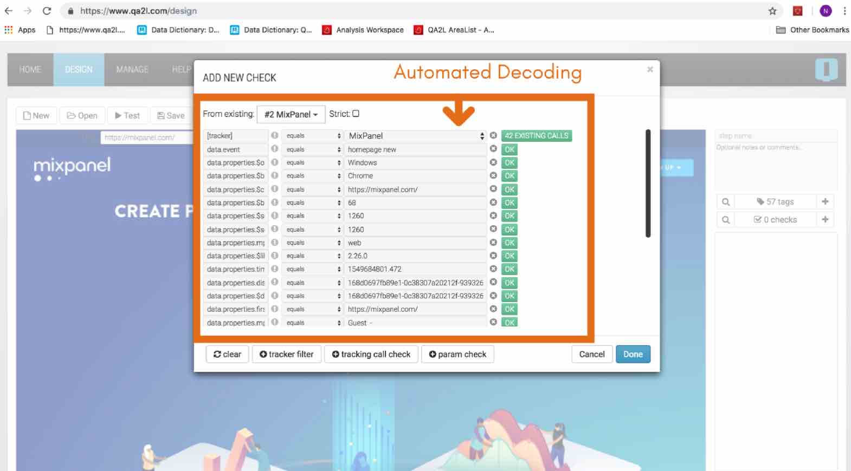The height and width of the screenshot is (471, 851).
Task: Click the Test button in the toolbar
Action: (x=127, y=115)
